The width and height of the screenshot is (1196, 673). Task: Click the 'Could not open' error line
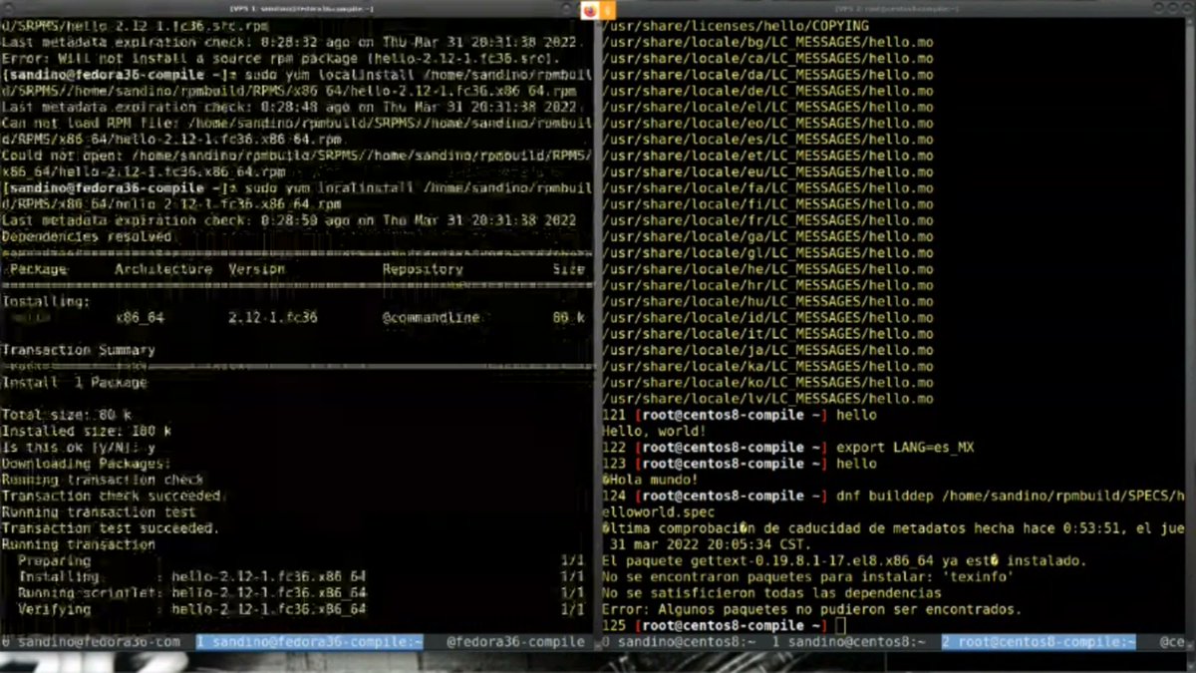click(297, 165)
